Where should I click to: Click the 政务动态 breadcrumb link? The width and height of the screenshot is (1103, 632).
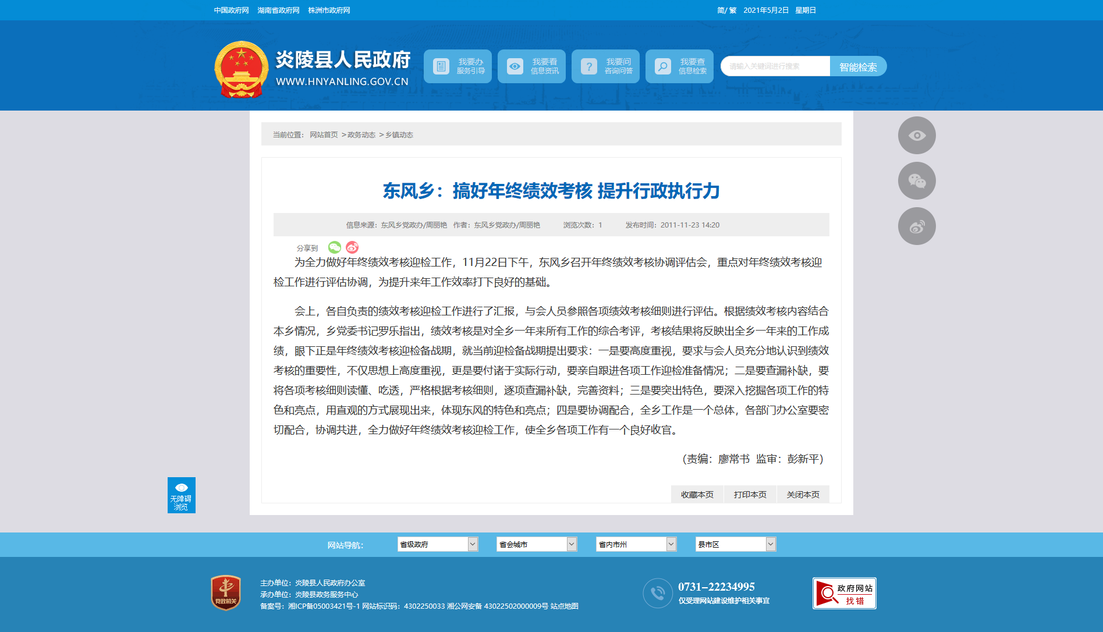(361, 135)
